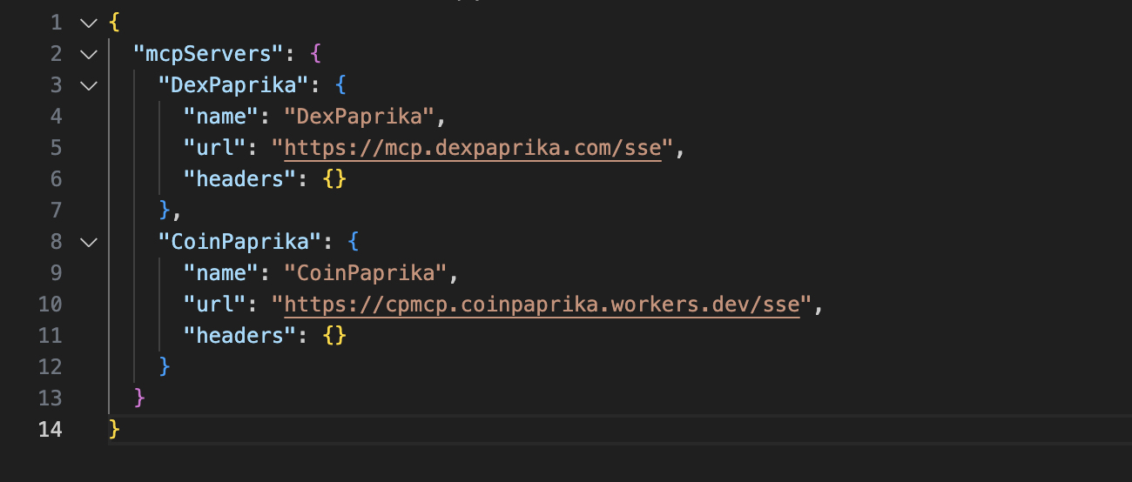The image size is (1132, 482).
Task: Click the "CoinPaprika" name value on line 9
Action: click(x=366, y=273)
